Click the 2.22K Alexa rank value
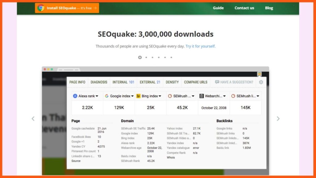Image resolution: width=316 pixels, height=178 pixels. click(x=87, y=108)
